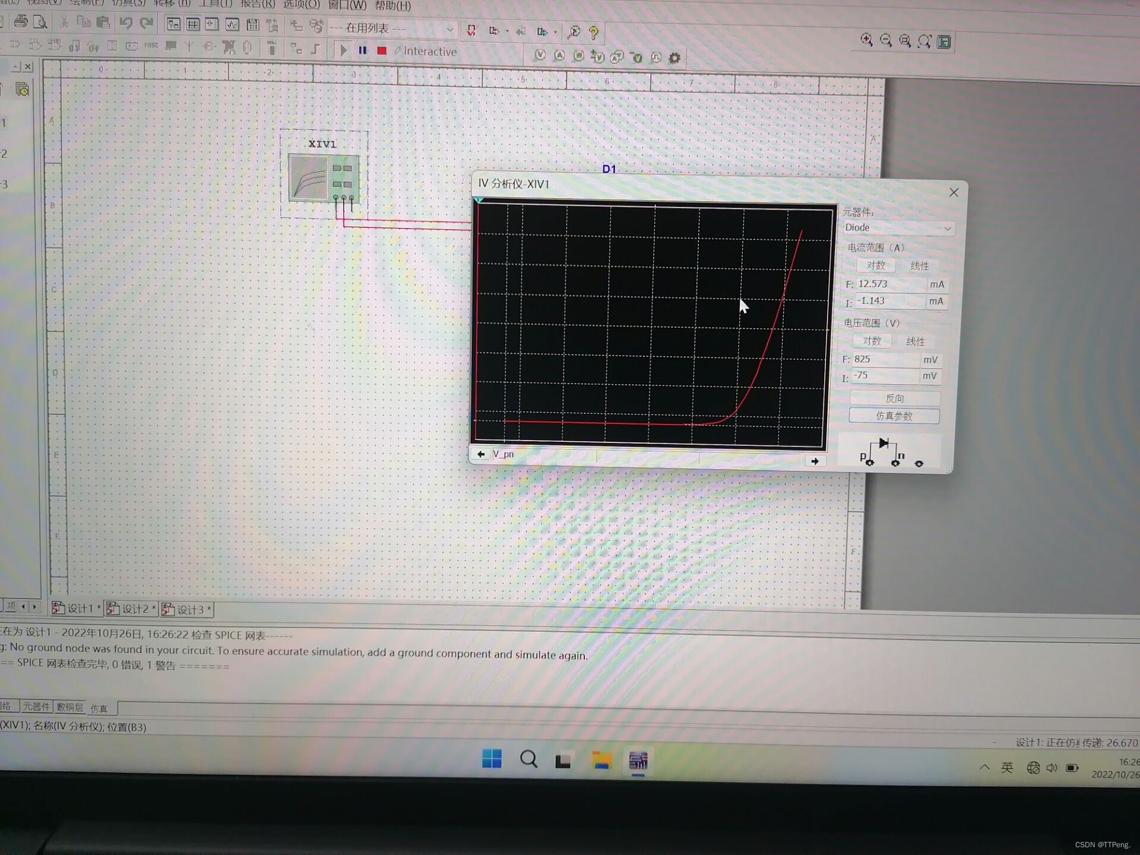This screenshot has height=855, width=1140.
Task: Click the Zoom in magnifier icon
Action: 867,40
